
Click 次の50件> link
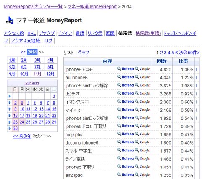(x=189, y=53)
